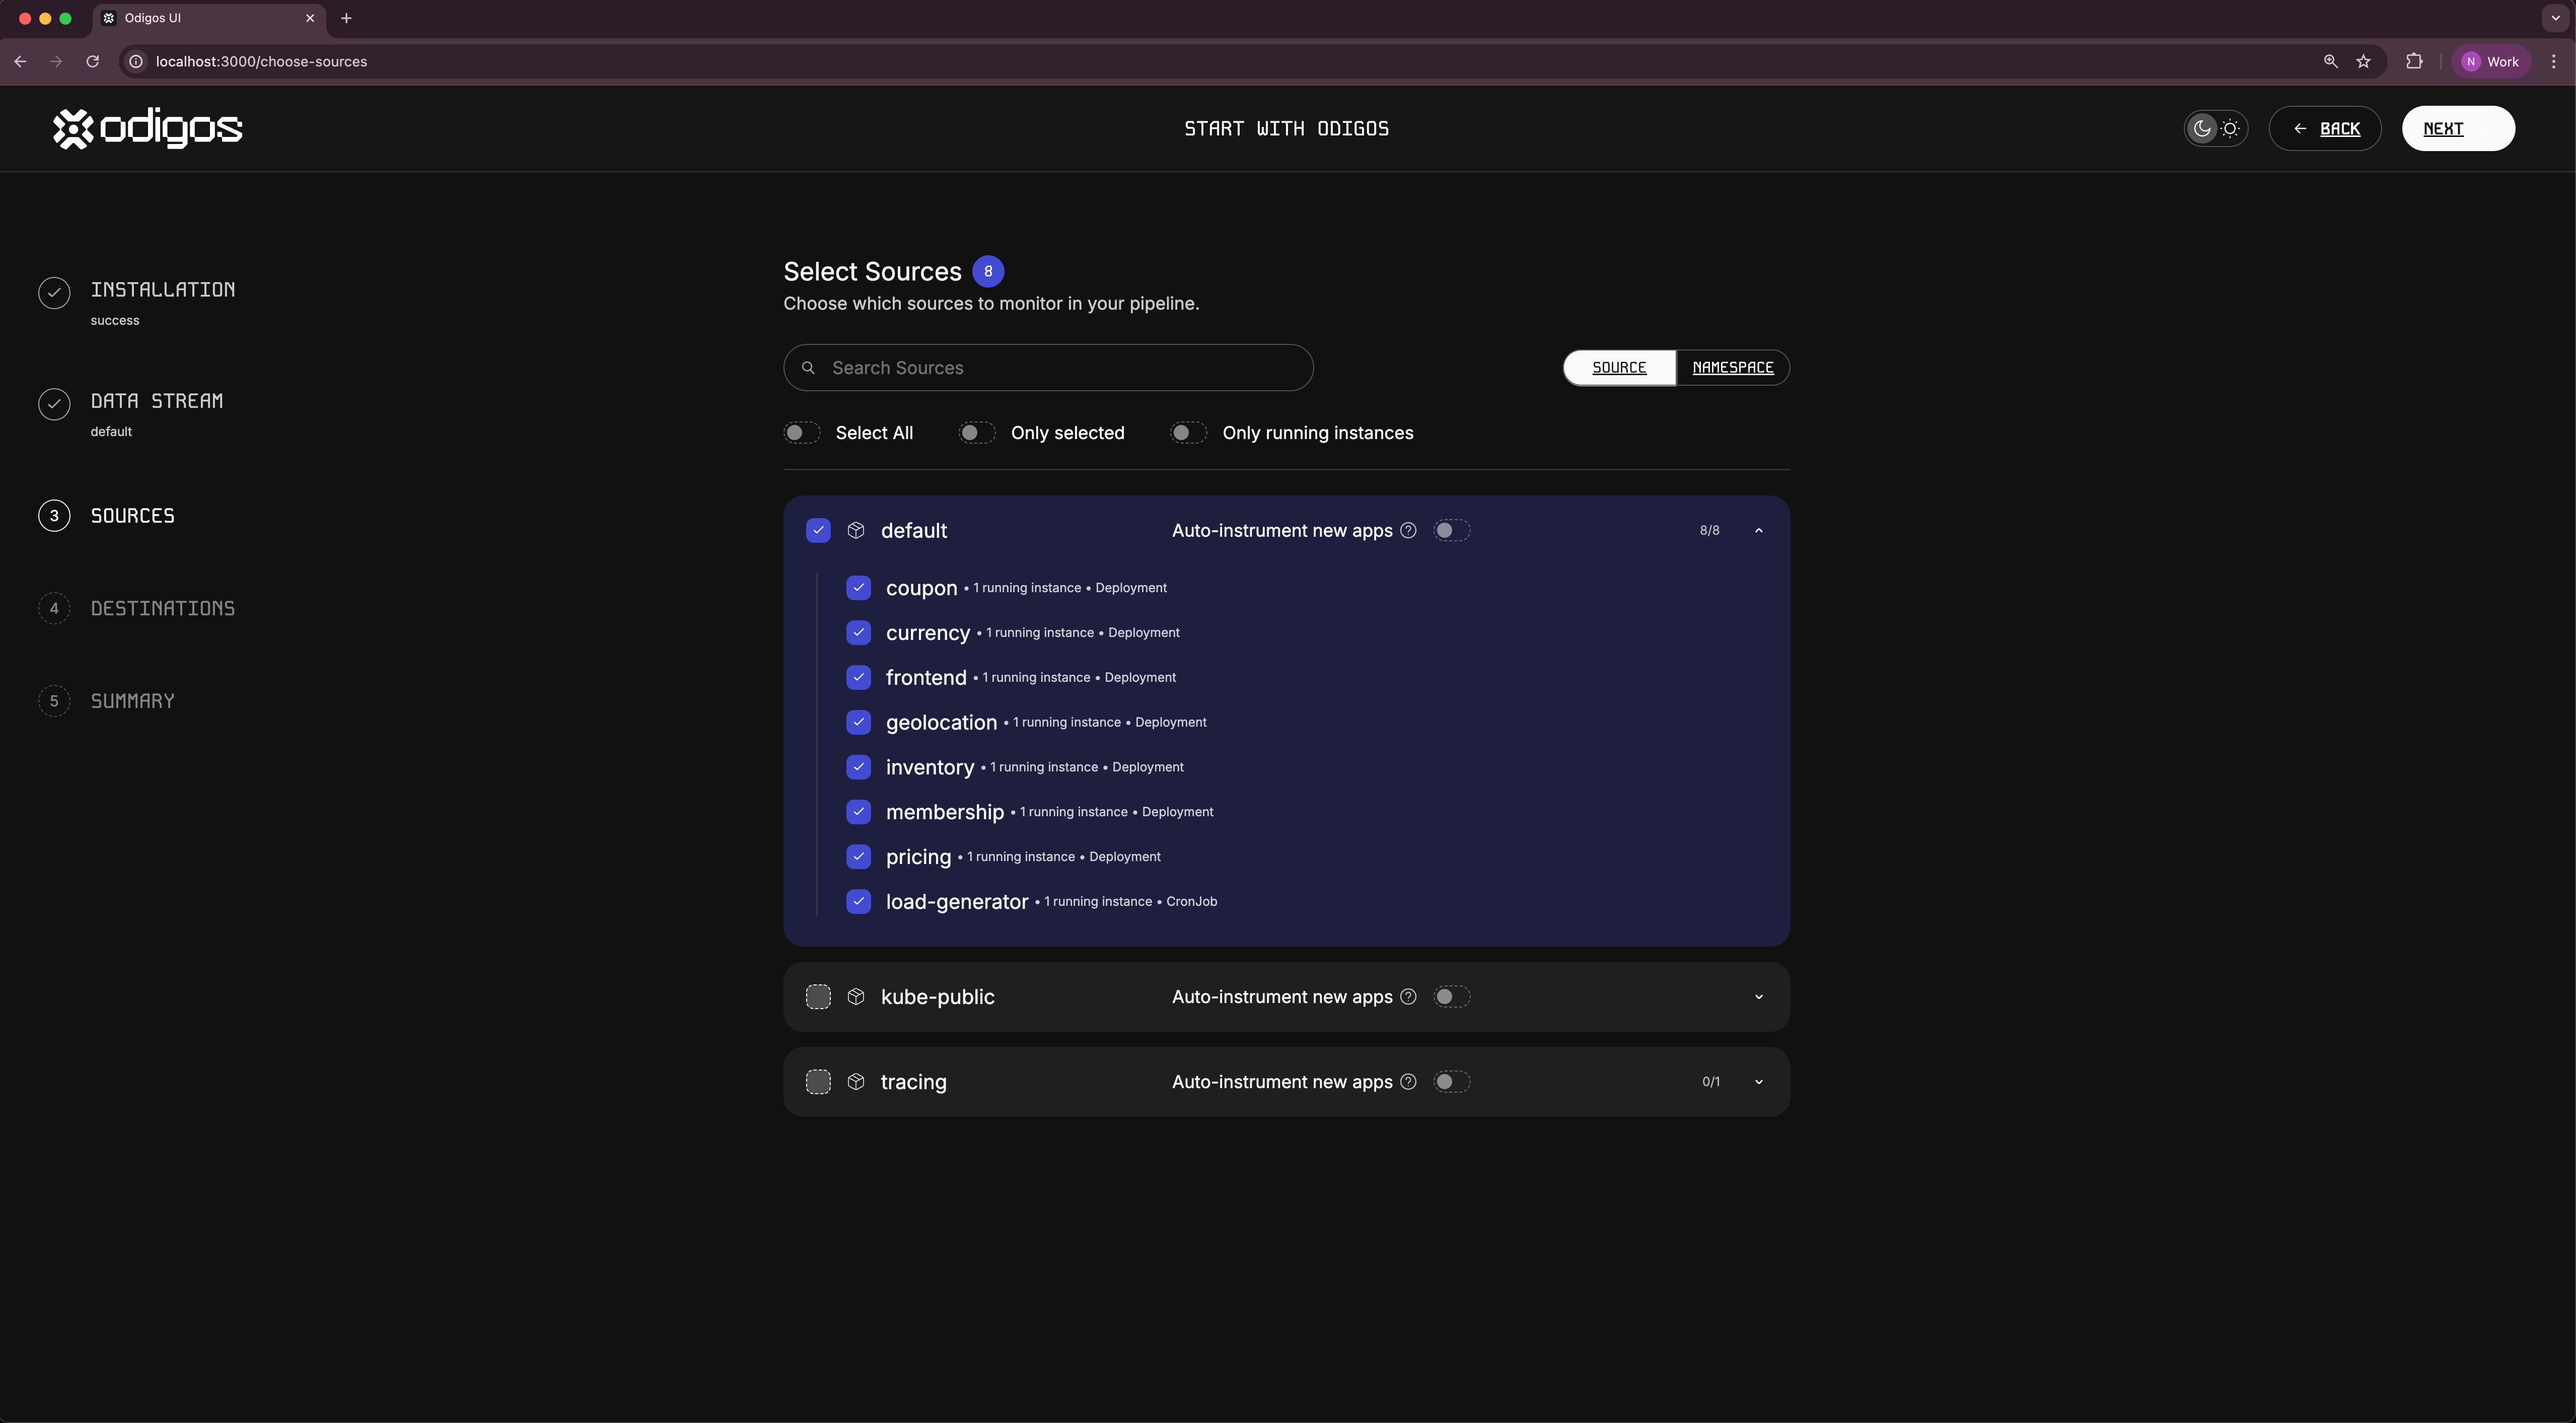
Task: Turn on Only running instances toggle
Action: [1188, 432]
